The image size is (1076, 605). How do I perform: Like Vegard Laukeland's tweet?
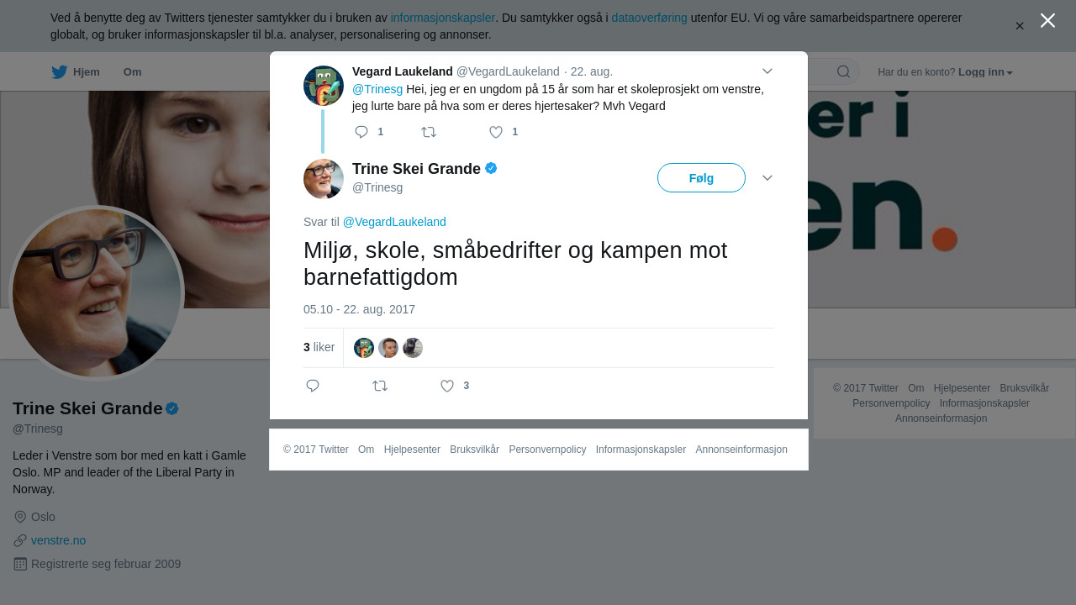click(496, 132)
